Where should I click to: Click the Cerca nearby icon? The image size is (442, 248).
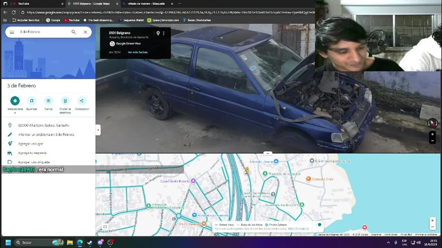click(48, 101)
